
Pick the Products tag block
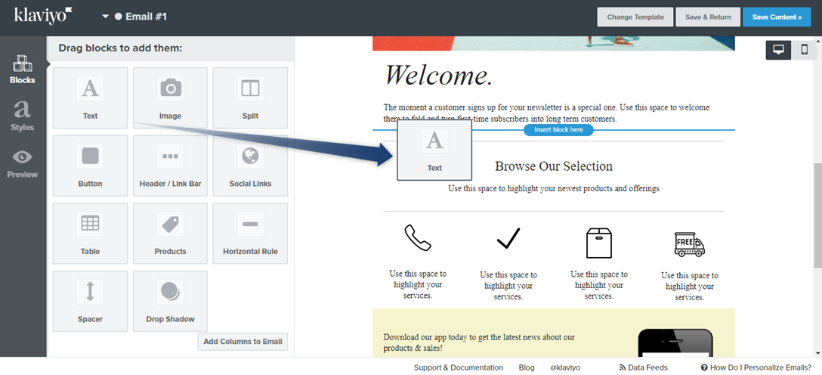pyautogui.click(x=171, y=233)
